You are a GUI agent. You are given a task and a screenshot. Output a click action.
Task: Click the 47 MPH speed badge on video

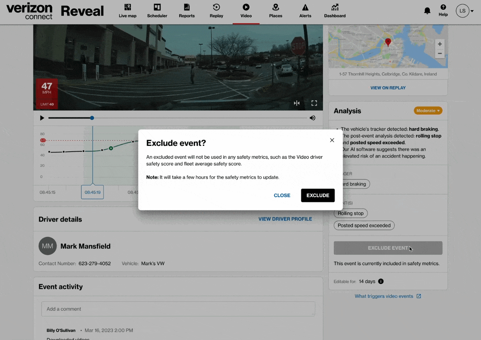pos(47,94)
